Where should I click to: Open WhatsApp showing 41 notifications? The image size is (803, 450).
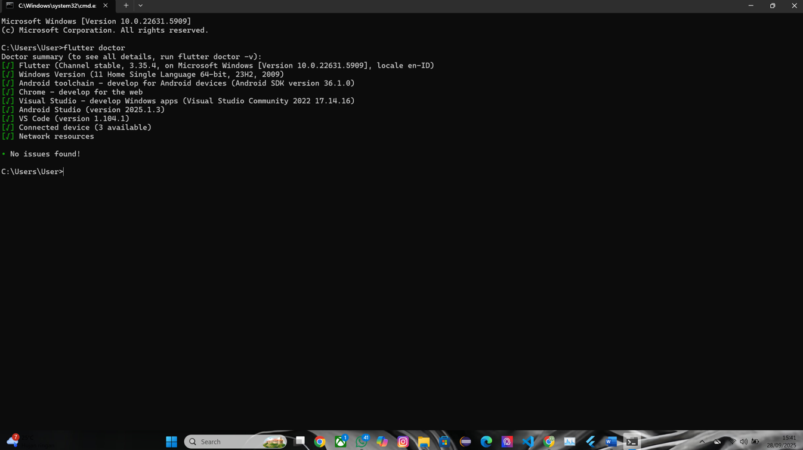click(362, 442)
